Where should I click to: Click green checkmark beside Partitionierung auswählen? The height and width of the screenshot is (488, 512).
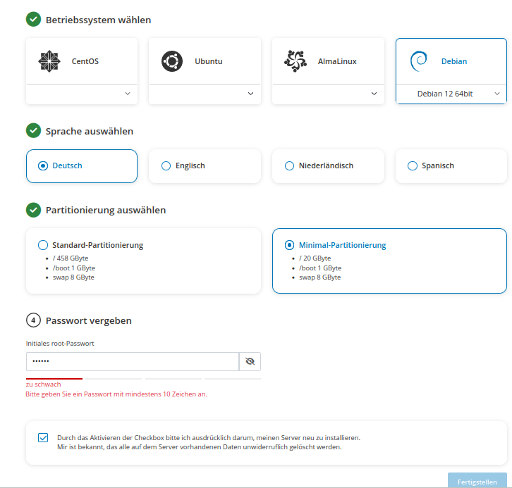pyautogui.click(x=33, y=210)
